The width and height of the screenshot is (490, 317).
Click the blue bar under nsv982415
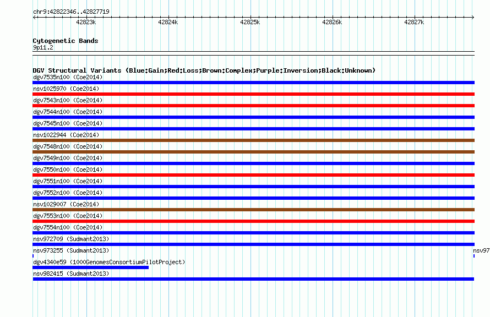253,279
